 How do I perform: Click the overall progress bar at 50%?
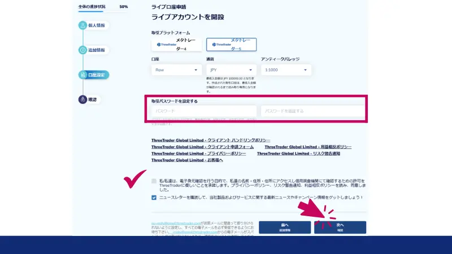[x=103, y=11]
